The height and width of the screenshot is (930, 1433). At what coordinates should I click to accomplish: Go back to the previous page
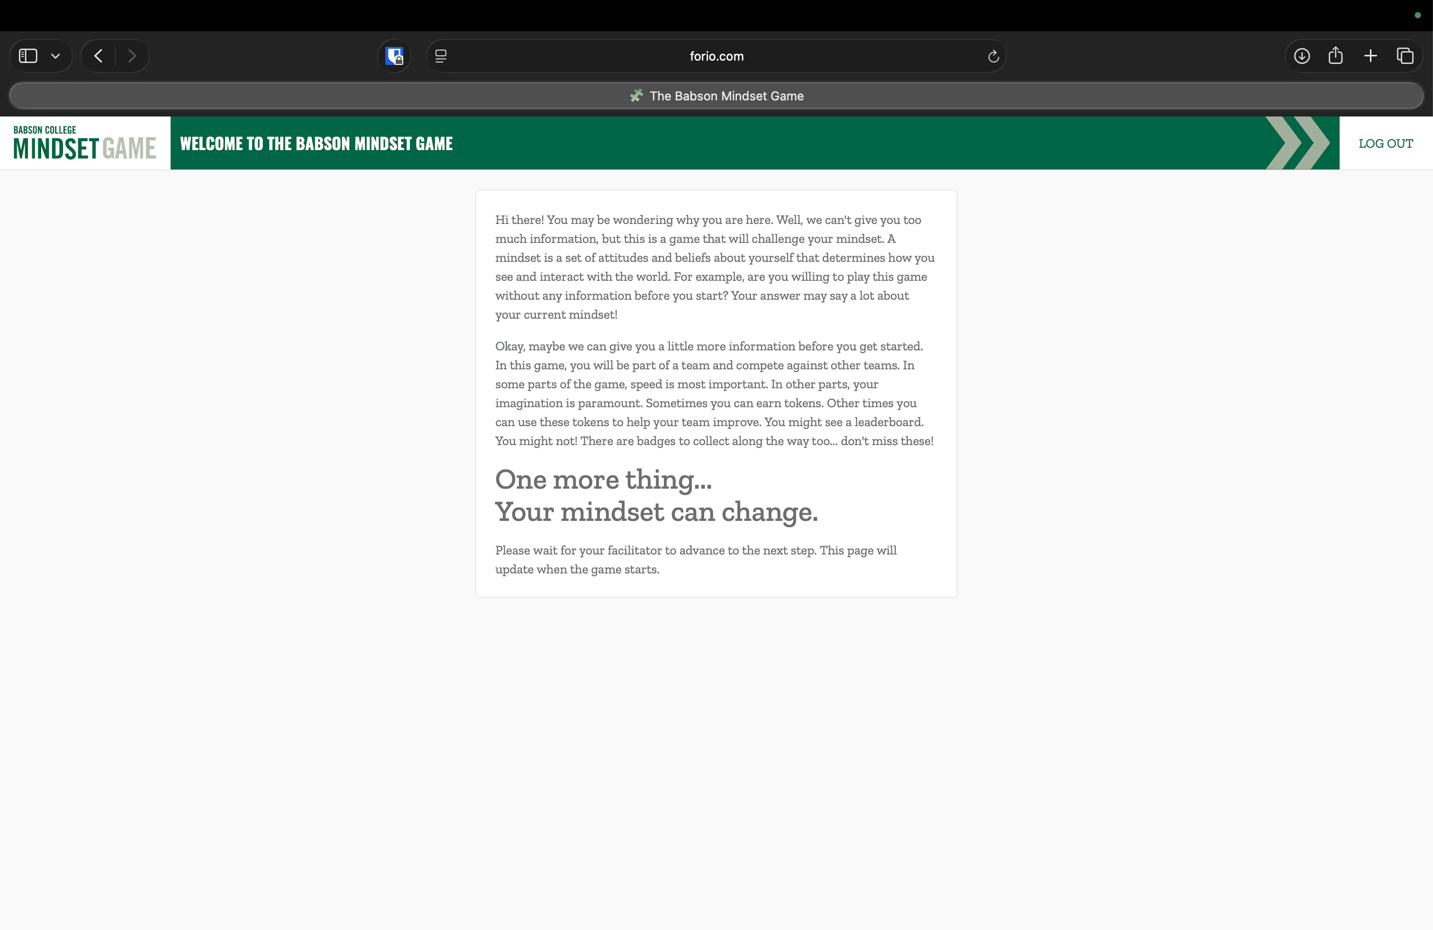99,56
